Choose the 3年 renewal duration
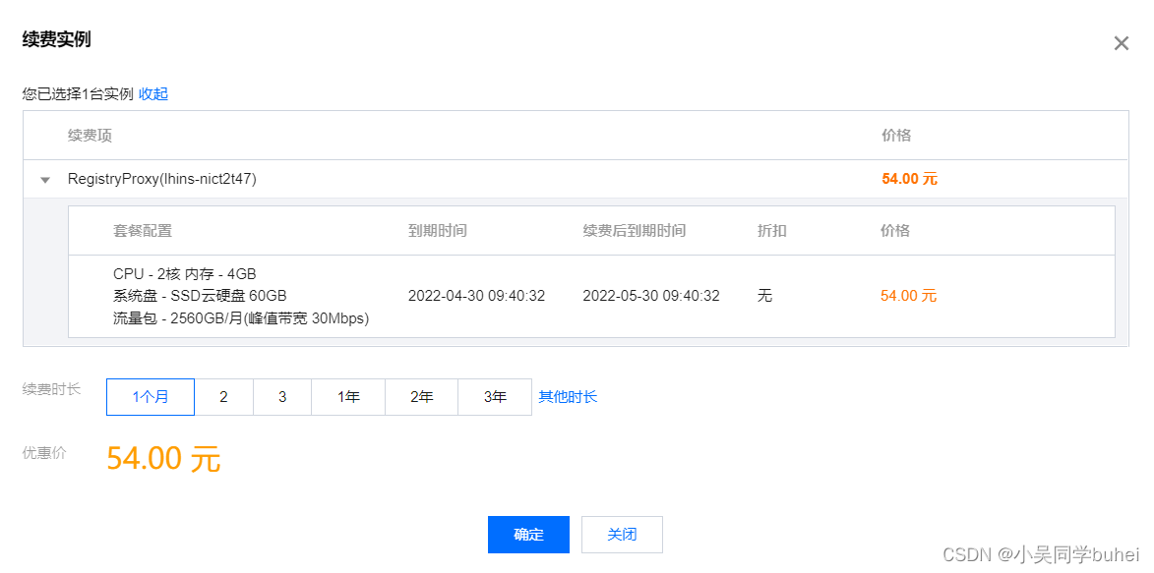This screenshot has width=1154, height=573. coord(495,397)
